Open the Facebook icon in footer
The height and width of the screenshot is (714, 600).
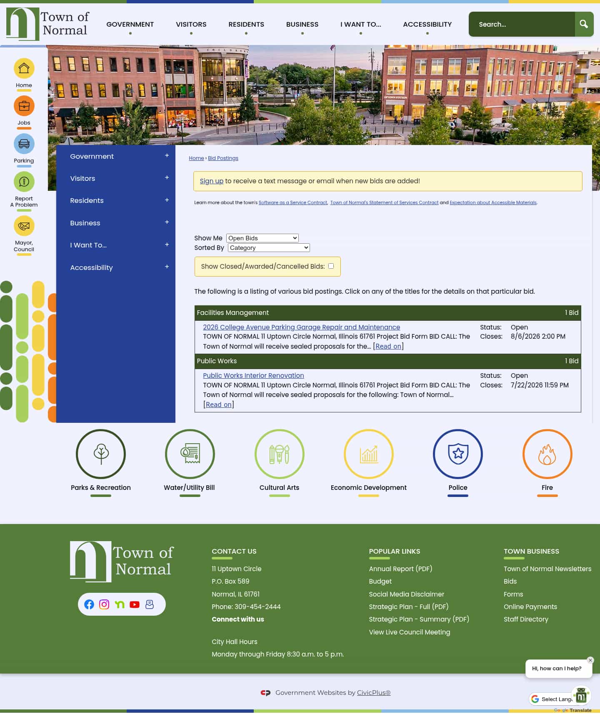pos(89,604)
